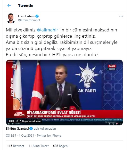View the 698 Beğeni list
Viewport: 132px width, 150px height.
61,146
